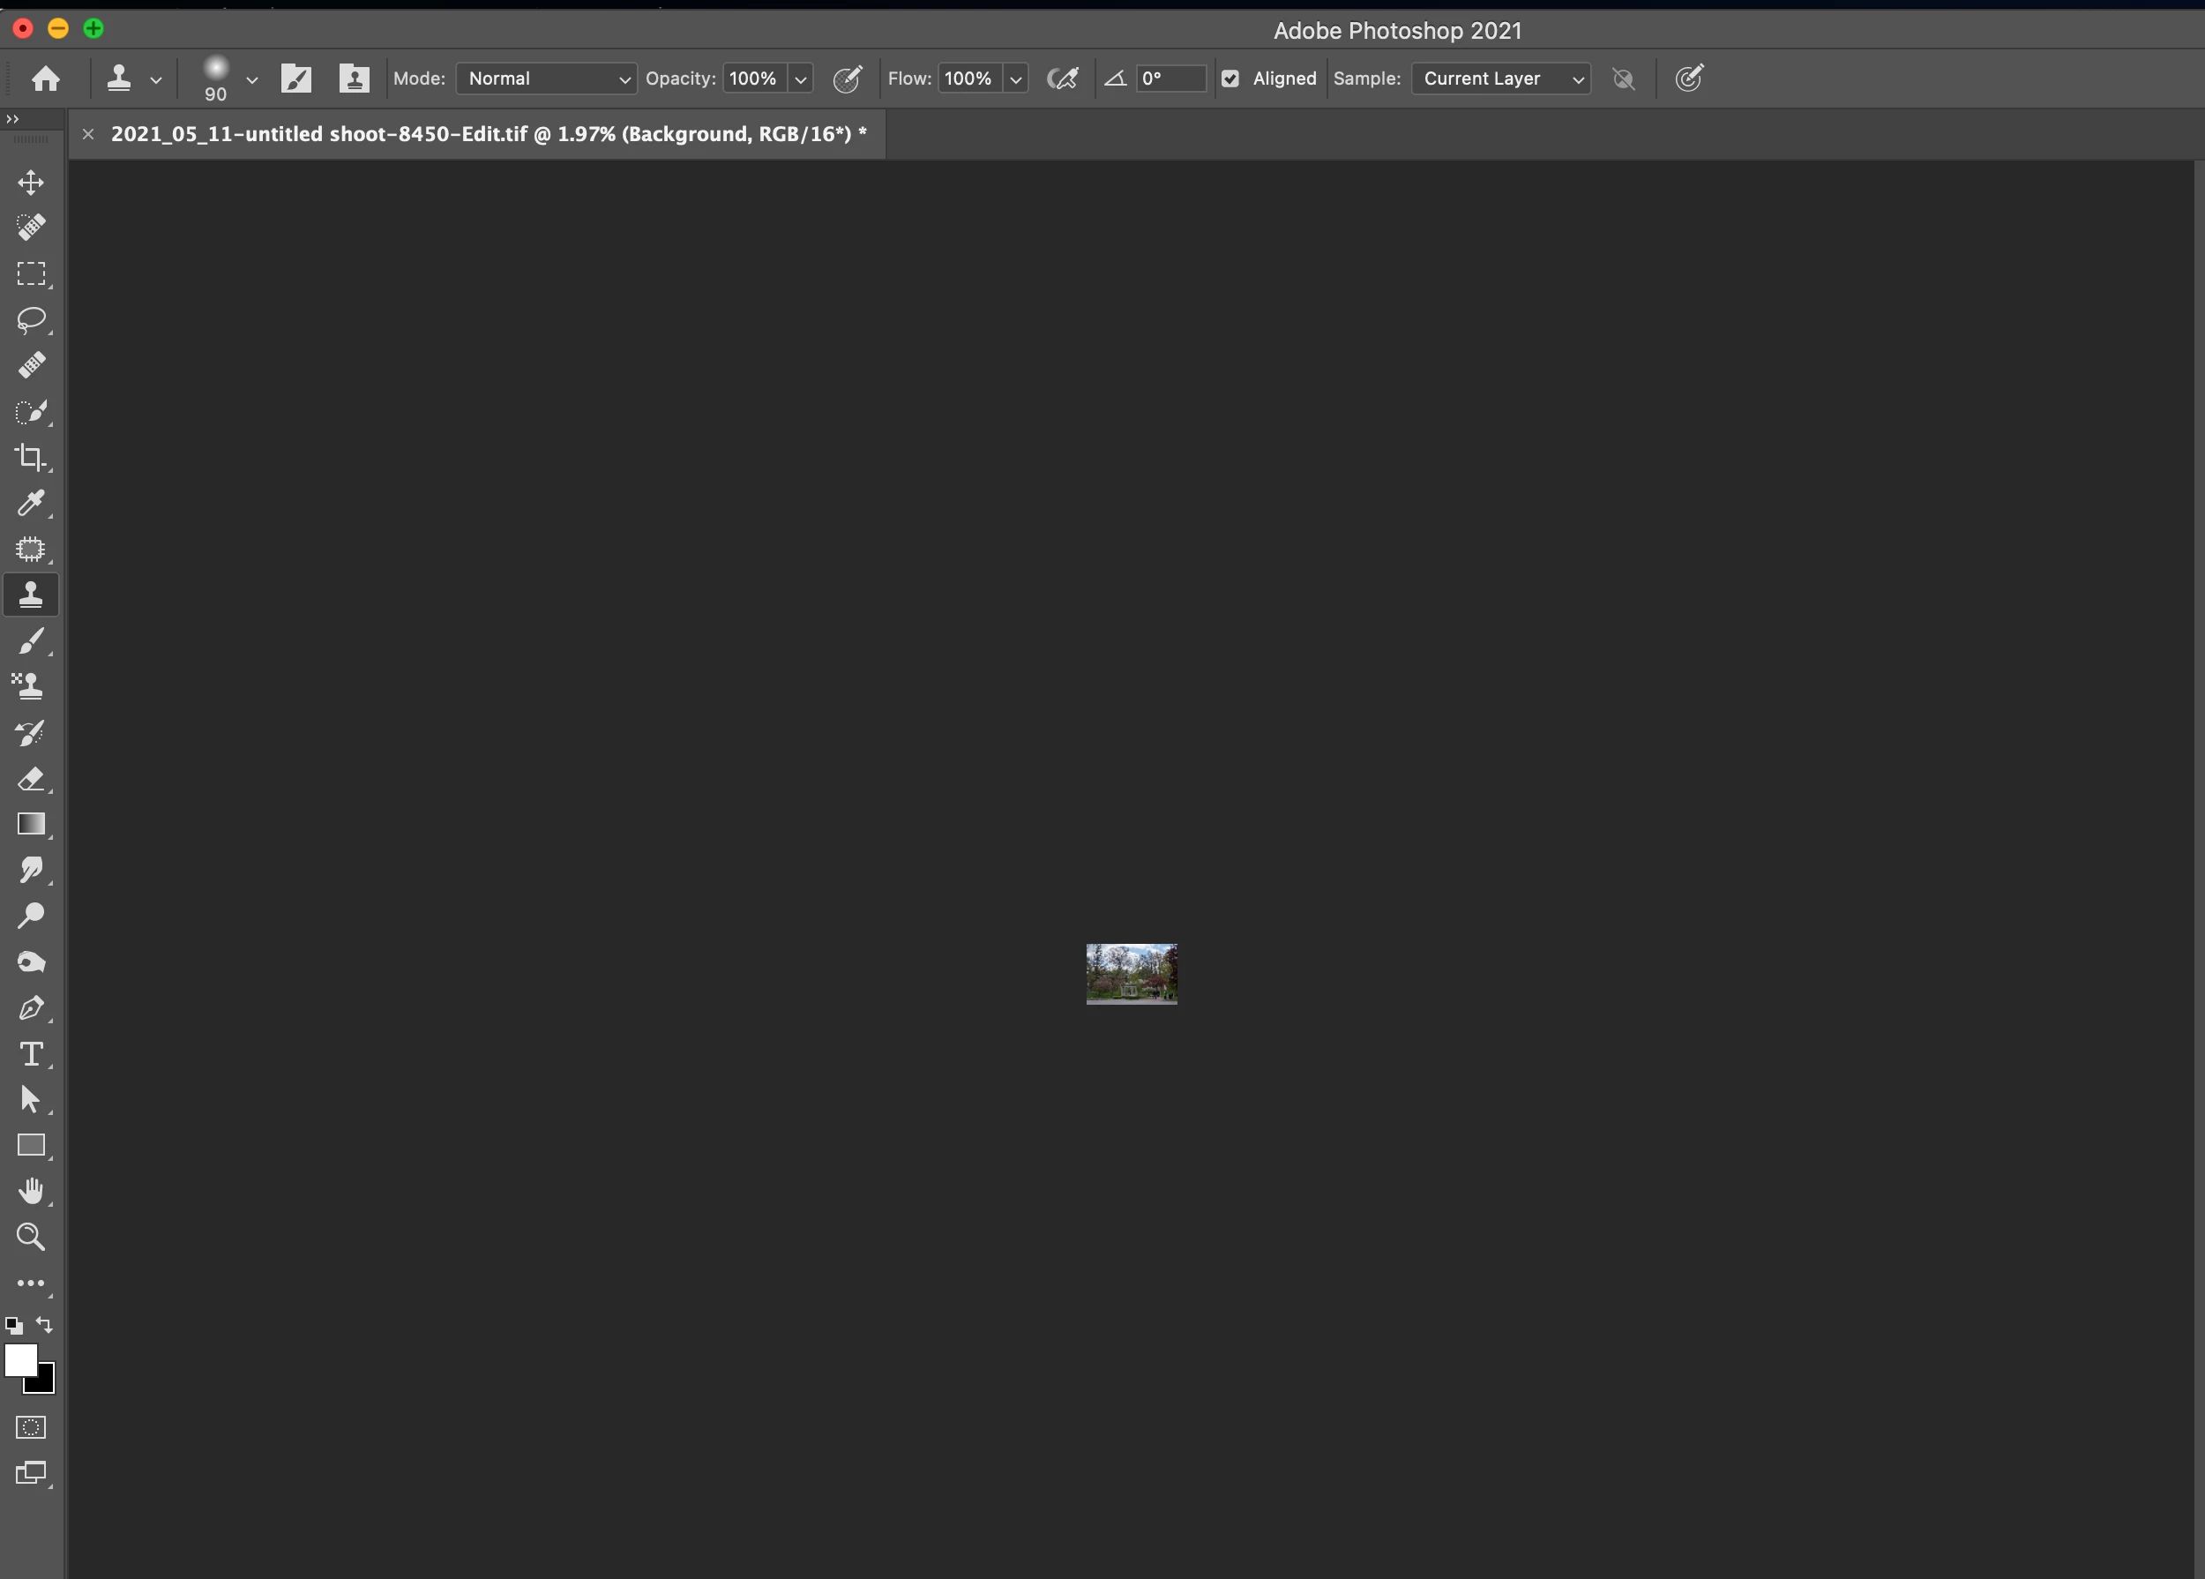
Task: Select the Eraser tool
Action: [x=31, y=779]
